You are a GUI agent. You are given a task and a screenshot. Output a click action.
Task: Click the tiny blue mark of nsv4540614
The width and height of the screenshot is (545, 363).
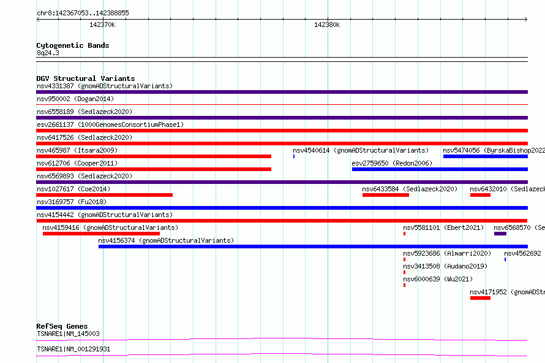tap(294, 156)
